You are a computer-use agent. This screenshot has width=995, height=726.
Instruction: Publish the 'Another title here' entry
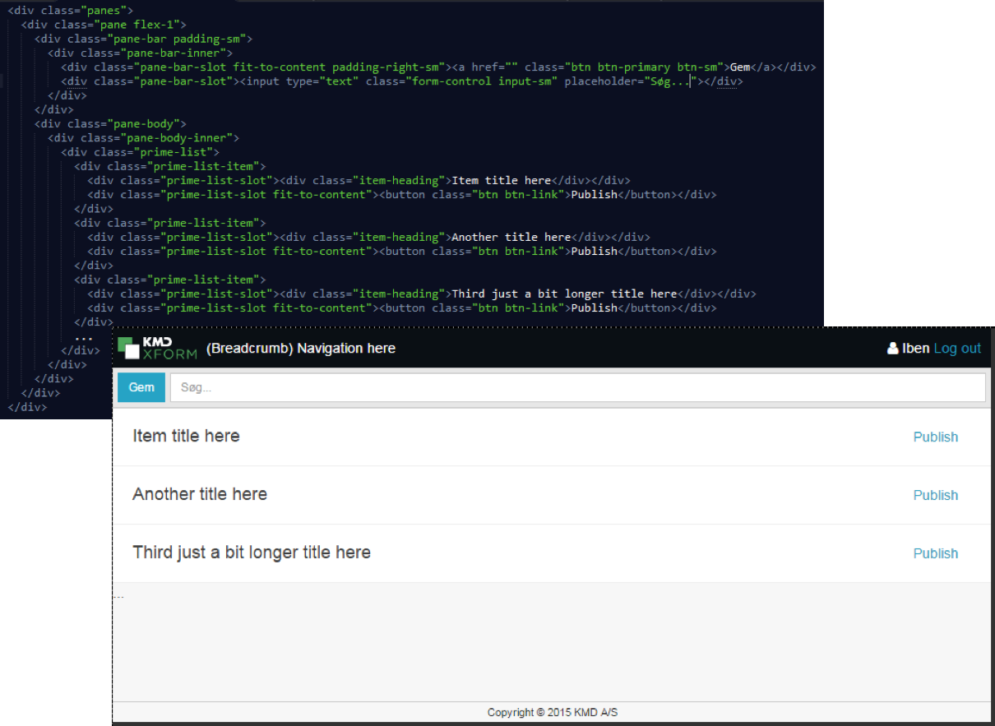tap(935, 496)
